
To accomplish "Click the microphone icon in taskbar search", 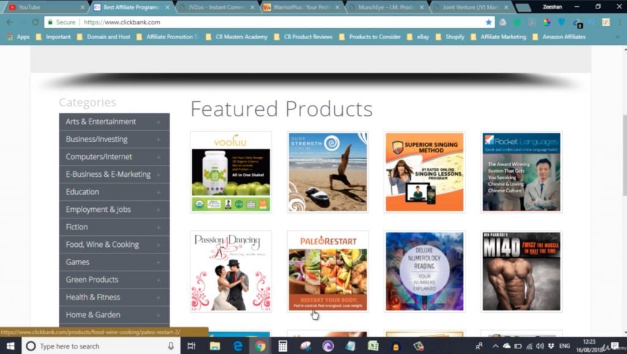I will (x=171, y=346).
